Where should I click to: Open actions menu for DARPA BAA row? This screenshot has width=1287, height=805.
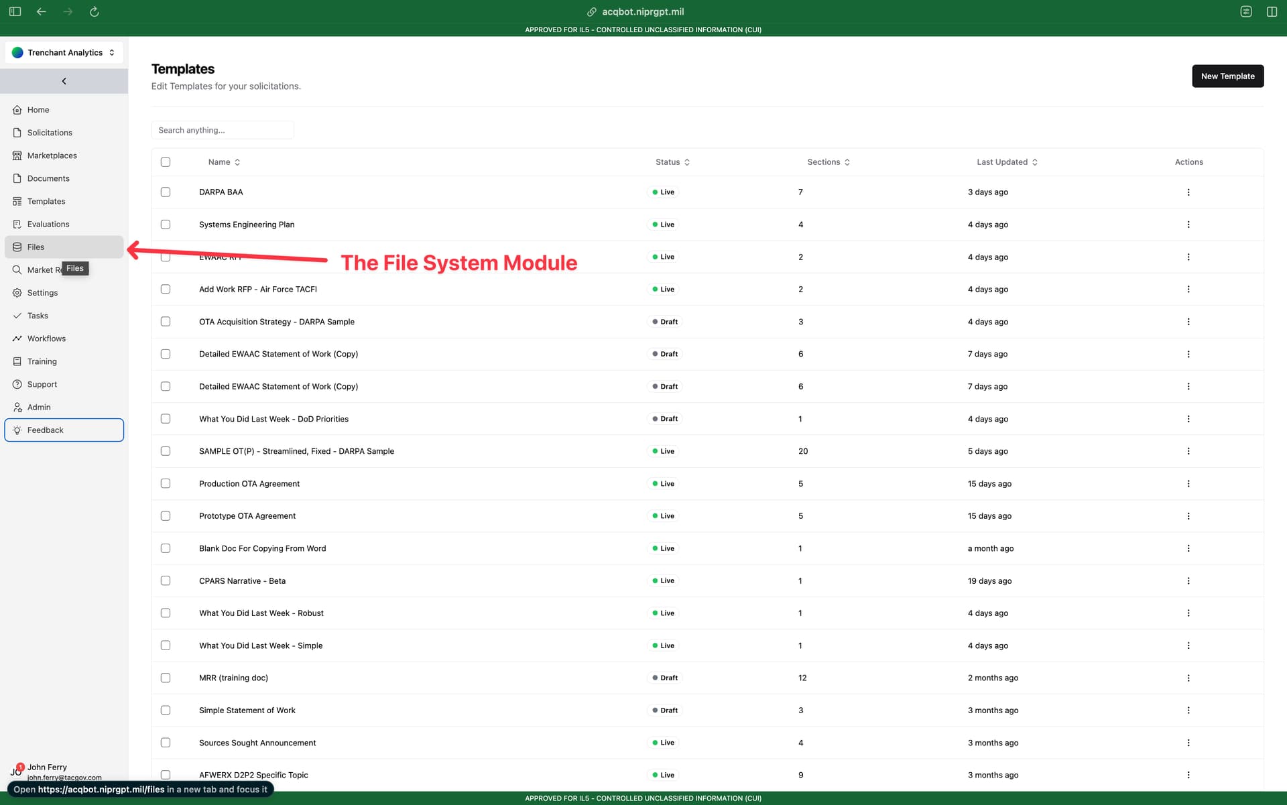coord(1188,192)
